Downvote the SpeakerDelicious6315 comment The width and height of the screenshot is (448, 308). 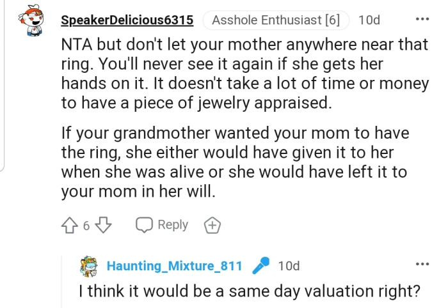click(x=106, y=225)
